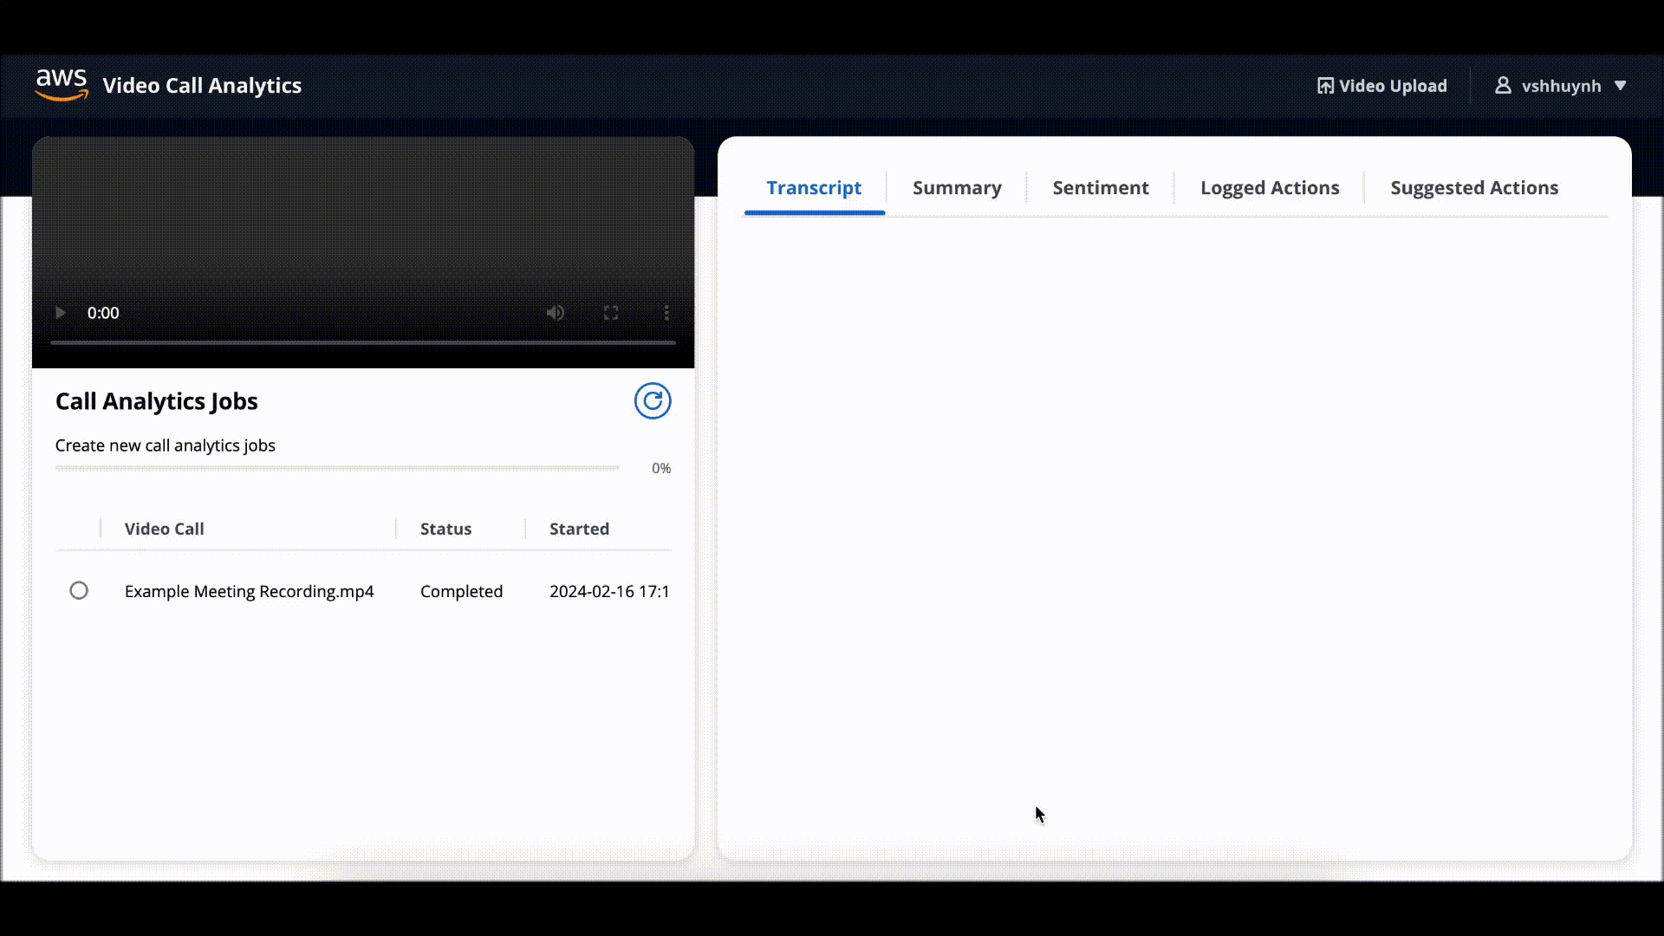Screen dimensions: 1664x936
Task: Click the Video Upload icon
Action: click(x=1325, y=86)
